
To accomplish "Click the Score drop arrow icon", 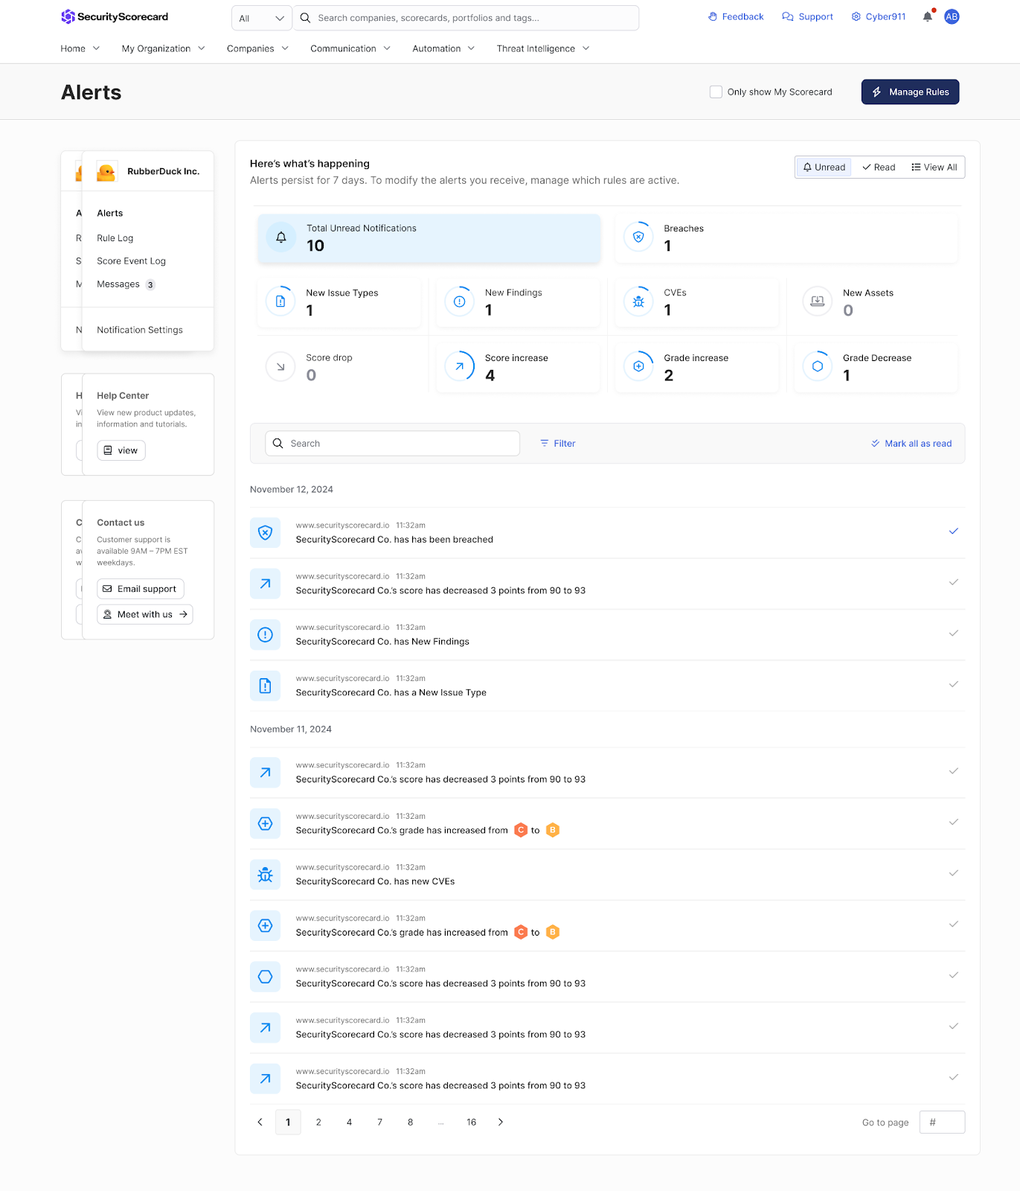I will (280, 366).
